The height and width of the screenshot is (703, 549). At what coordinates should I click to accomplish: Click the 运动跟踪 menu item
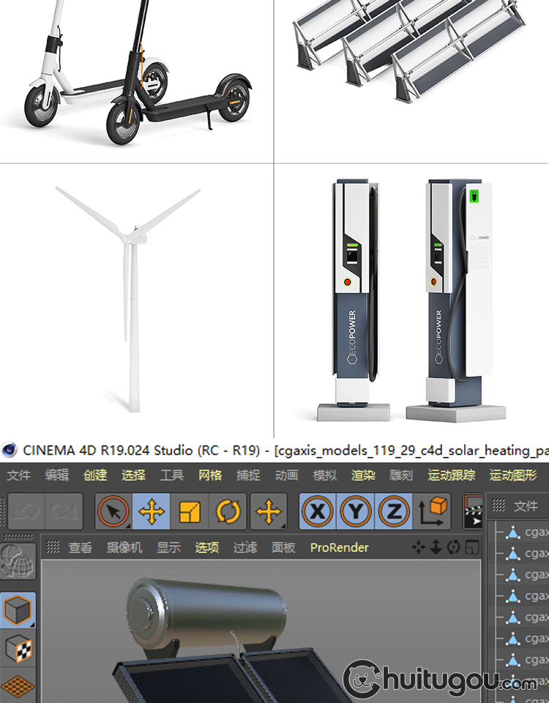452,475
